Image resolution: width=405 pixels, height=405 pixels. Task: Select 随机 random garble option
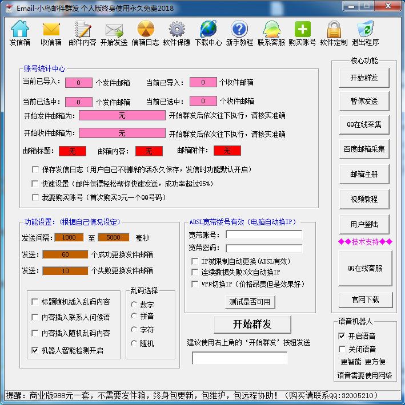pos(134,343)
